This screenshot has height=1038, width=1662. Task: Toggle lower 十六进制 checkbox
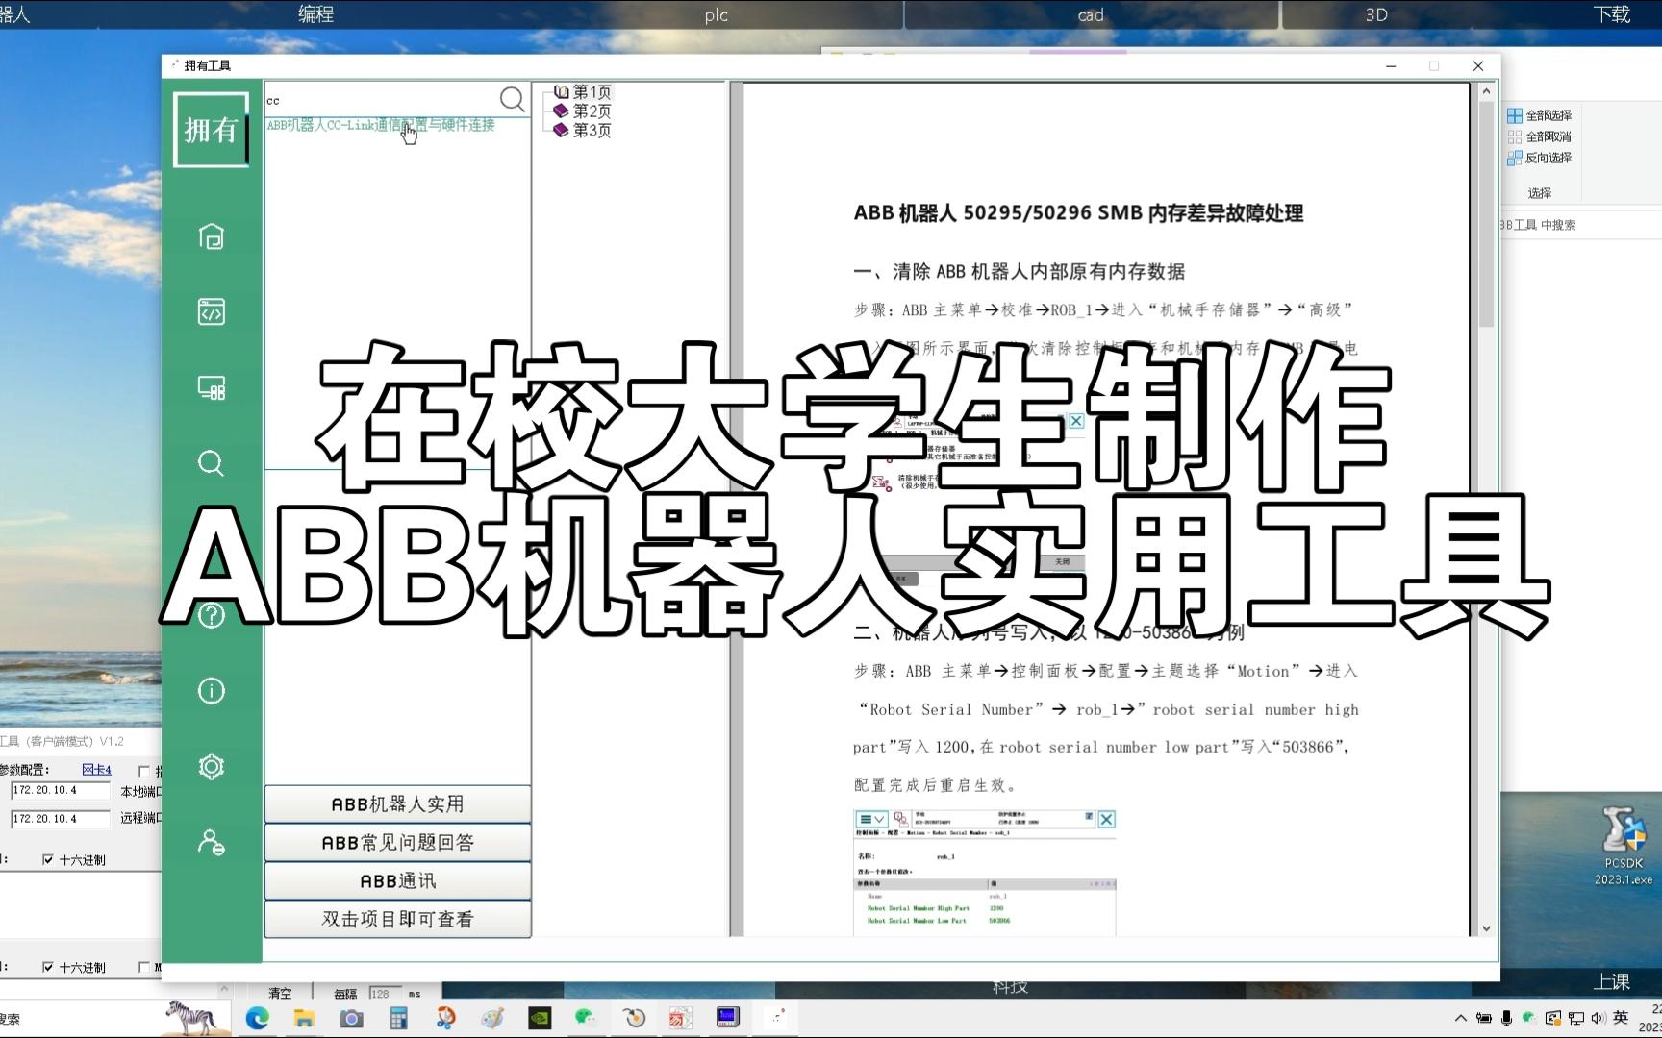coord(48,968)
